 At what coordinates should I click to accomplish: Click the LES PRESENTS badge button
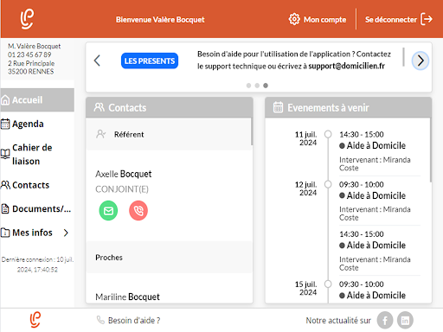pos(150,61)
